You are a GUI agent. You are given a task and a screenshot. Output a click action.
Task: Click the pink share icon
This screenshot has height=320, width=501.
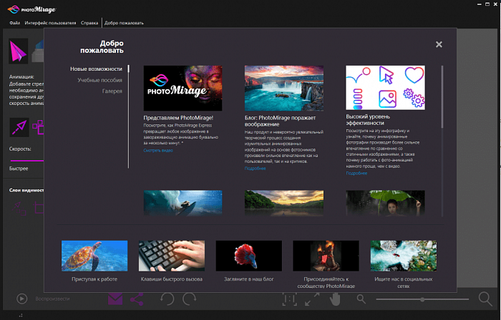click(x=137, y=299)
